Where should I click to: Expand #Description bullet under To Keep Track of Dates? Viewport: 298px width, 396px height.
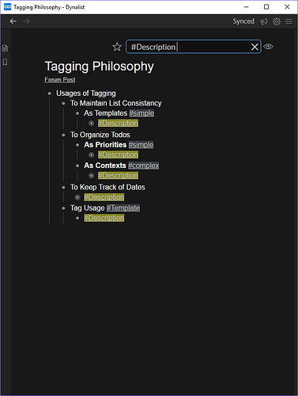click(77, 197)
